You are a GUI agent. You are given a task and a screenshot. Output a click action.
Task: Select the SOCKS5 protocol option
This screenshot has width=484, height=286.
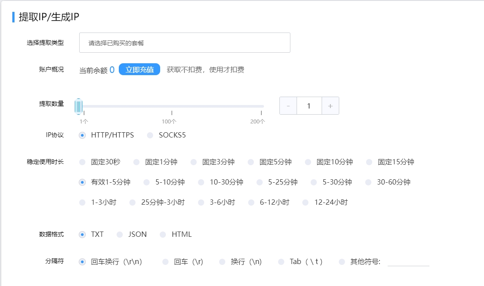[150, 135]
